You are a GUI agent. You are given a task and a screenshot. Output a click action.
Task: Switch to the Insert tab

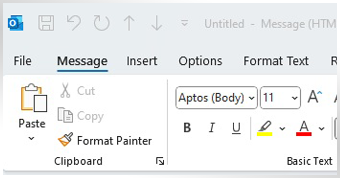(x=142, y=61)
